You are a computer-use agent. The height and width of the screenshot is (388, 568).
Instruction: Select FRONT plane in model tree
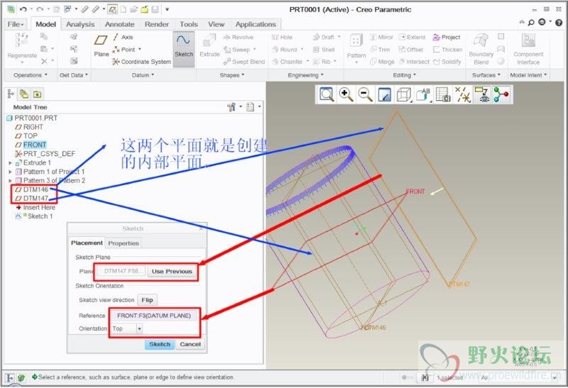(34, 145)
